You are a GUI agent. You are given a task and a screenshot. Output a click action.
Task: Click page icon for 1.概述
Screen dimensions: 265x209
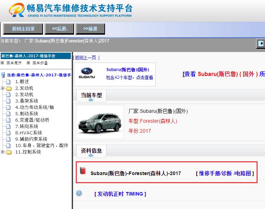[x=8, y=82]
